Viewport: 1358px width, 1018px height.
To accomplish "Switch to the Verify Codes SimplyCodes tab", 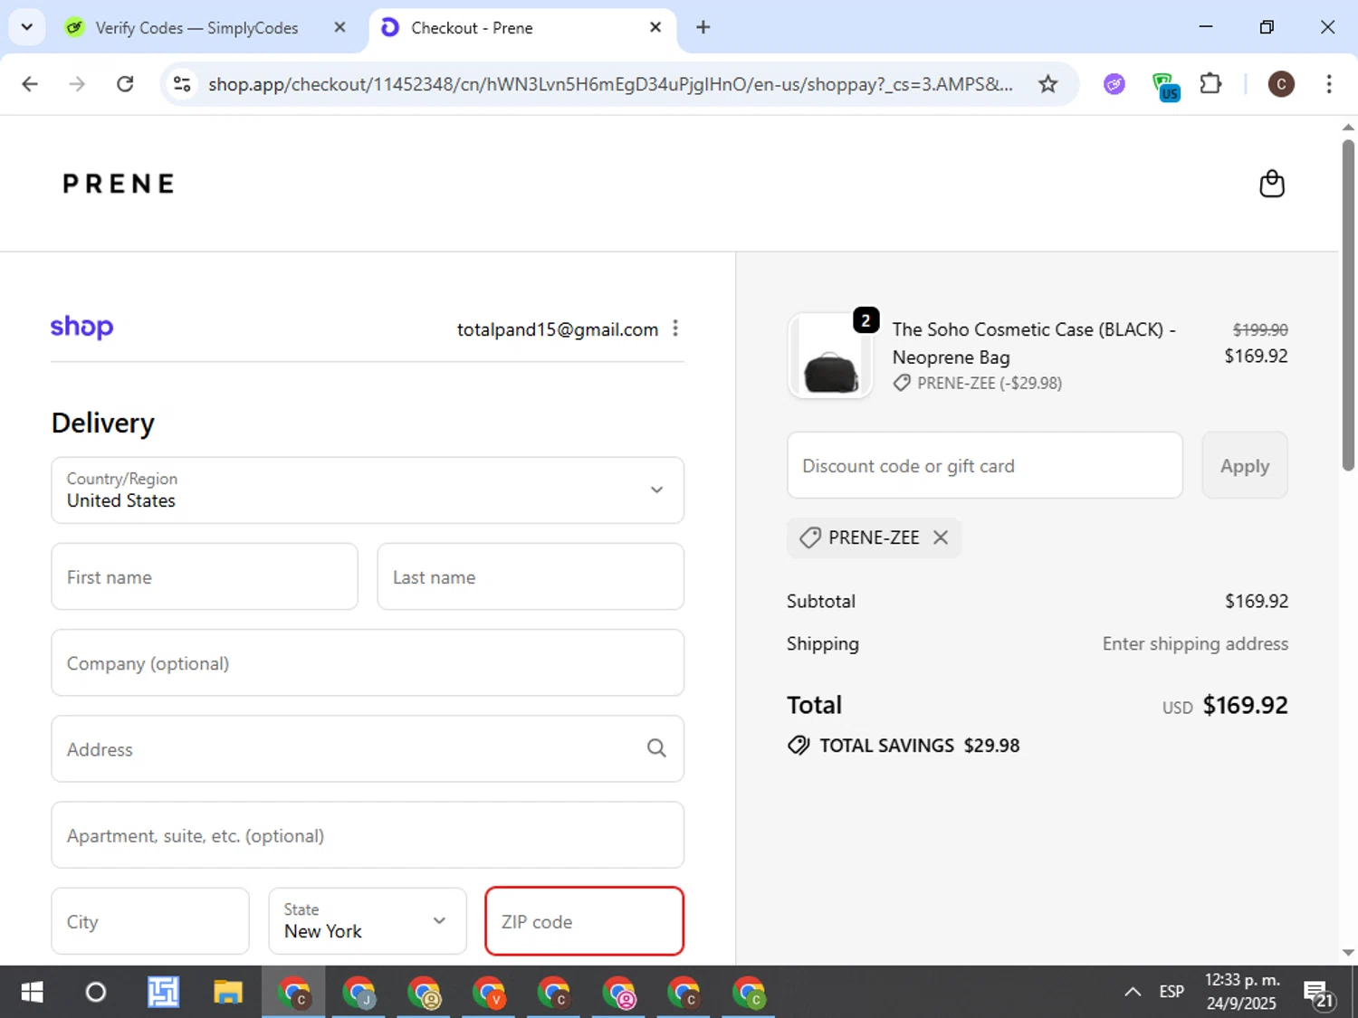I will pos(196,28).
